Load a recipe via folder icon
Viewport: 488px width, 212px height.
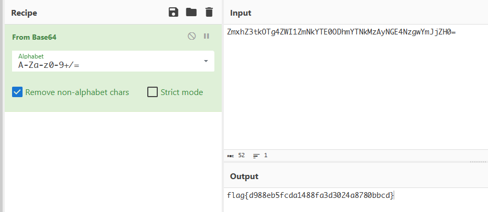click(x=191, y=13)
